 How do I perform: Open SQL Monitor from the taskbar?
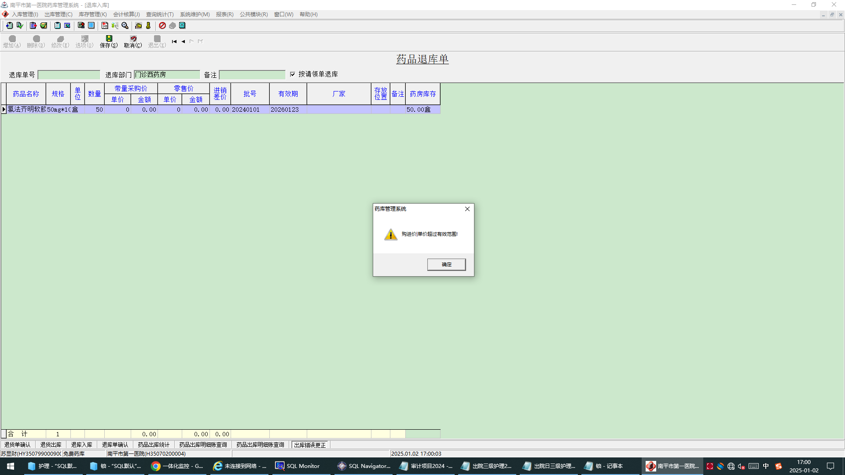(x=298, y=466)
